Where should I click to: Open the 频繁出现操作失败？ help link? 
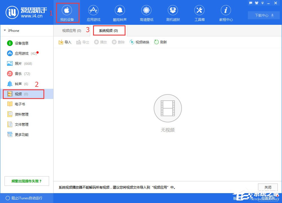[27, 181]
